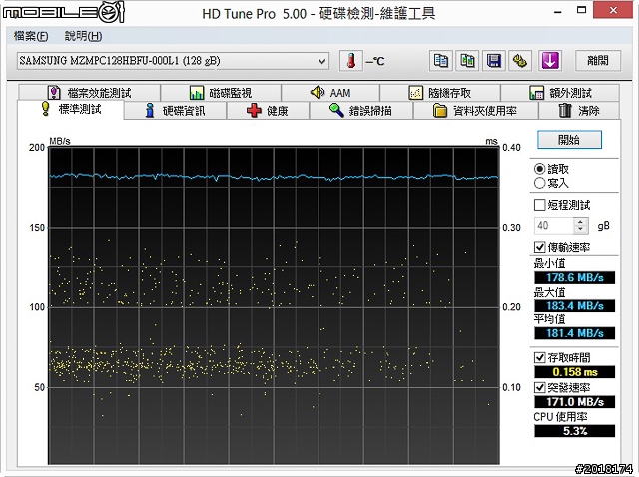Switch to the AAM tab
The height and width of the screenshot is (477, 639).
(x=330, y=93)
